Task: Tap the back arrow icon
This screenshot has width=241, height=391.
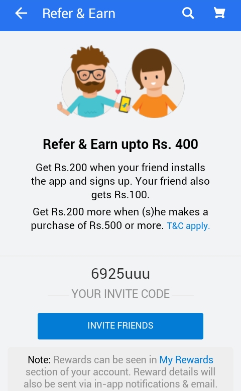Action: pyautogui.click(x=21, y=13)
